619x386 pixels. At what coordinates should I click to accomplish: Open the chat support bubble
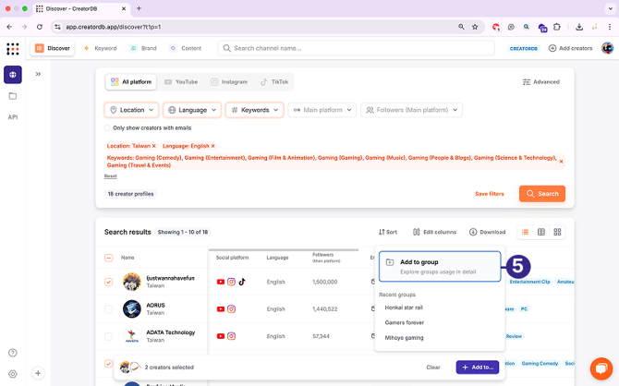(601, 368)
